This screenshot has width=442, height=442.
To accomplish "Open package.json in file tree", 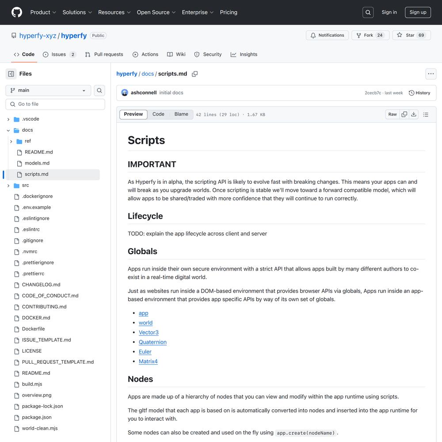I will (x=37, y=418).
